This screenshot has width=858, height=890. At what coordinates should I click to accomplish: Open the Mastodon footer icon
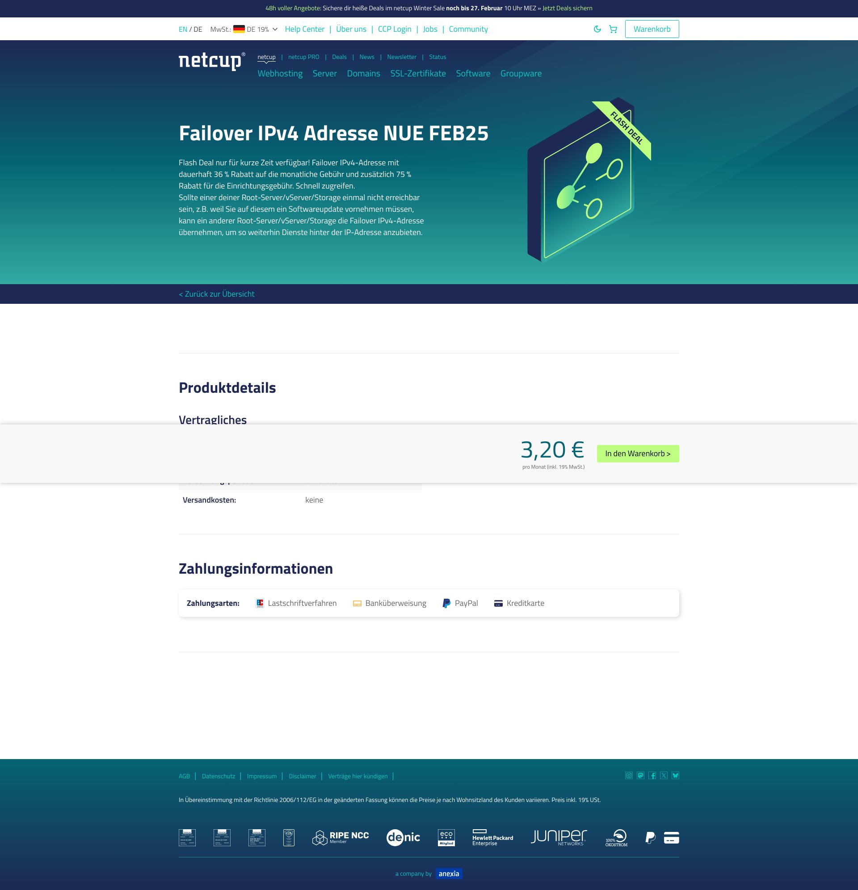click(640, 776)
